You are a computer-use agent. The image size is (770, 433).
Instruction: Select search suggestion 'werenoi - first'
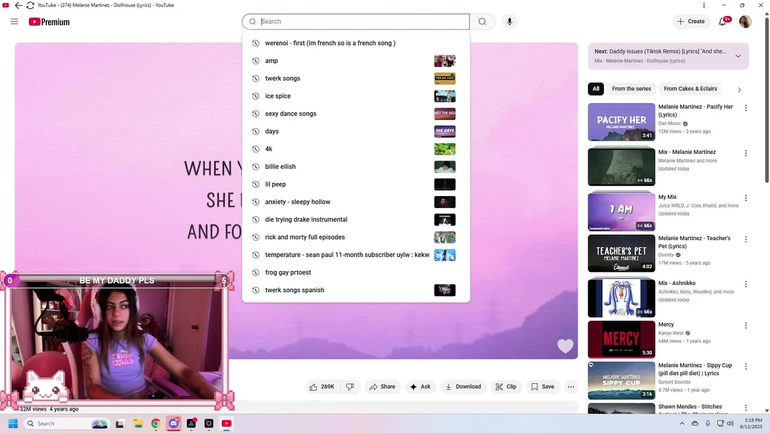[x=356, y=43]
